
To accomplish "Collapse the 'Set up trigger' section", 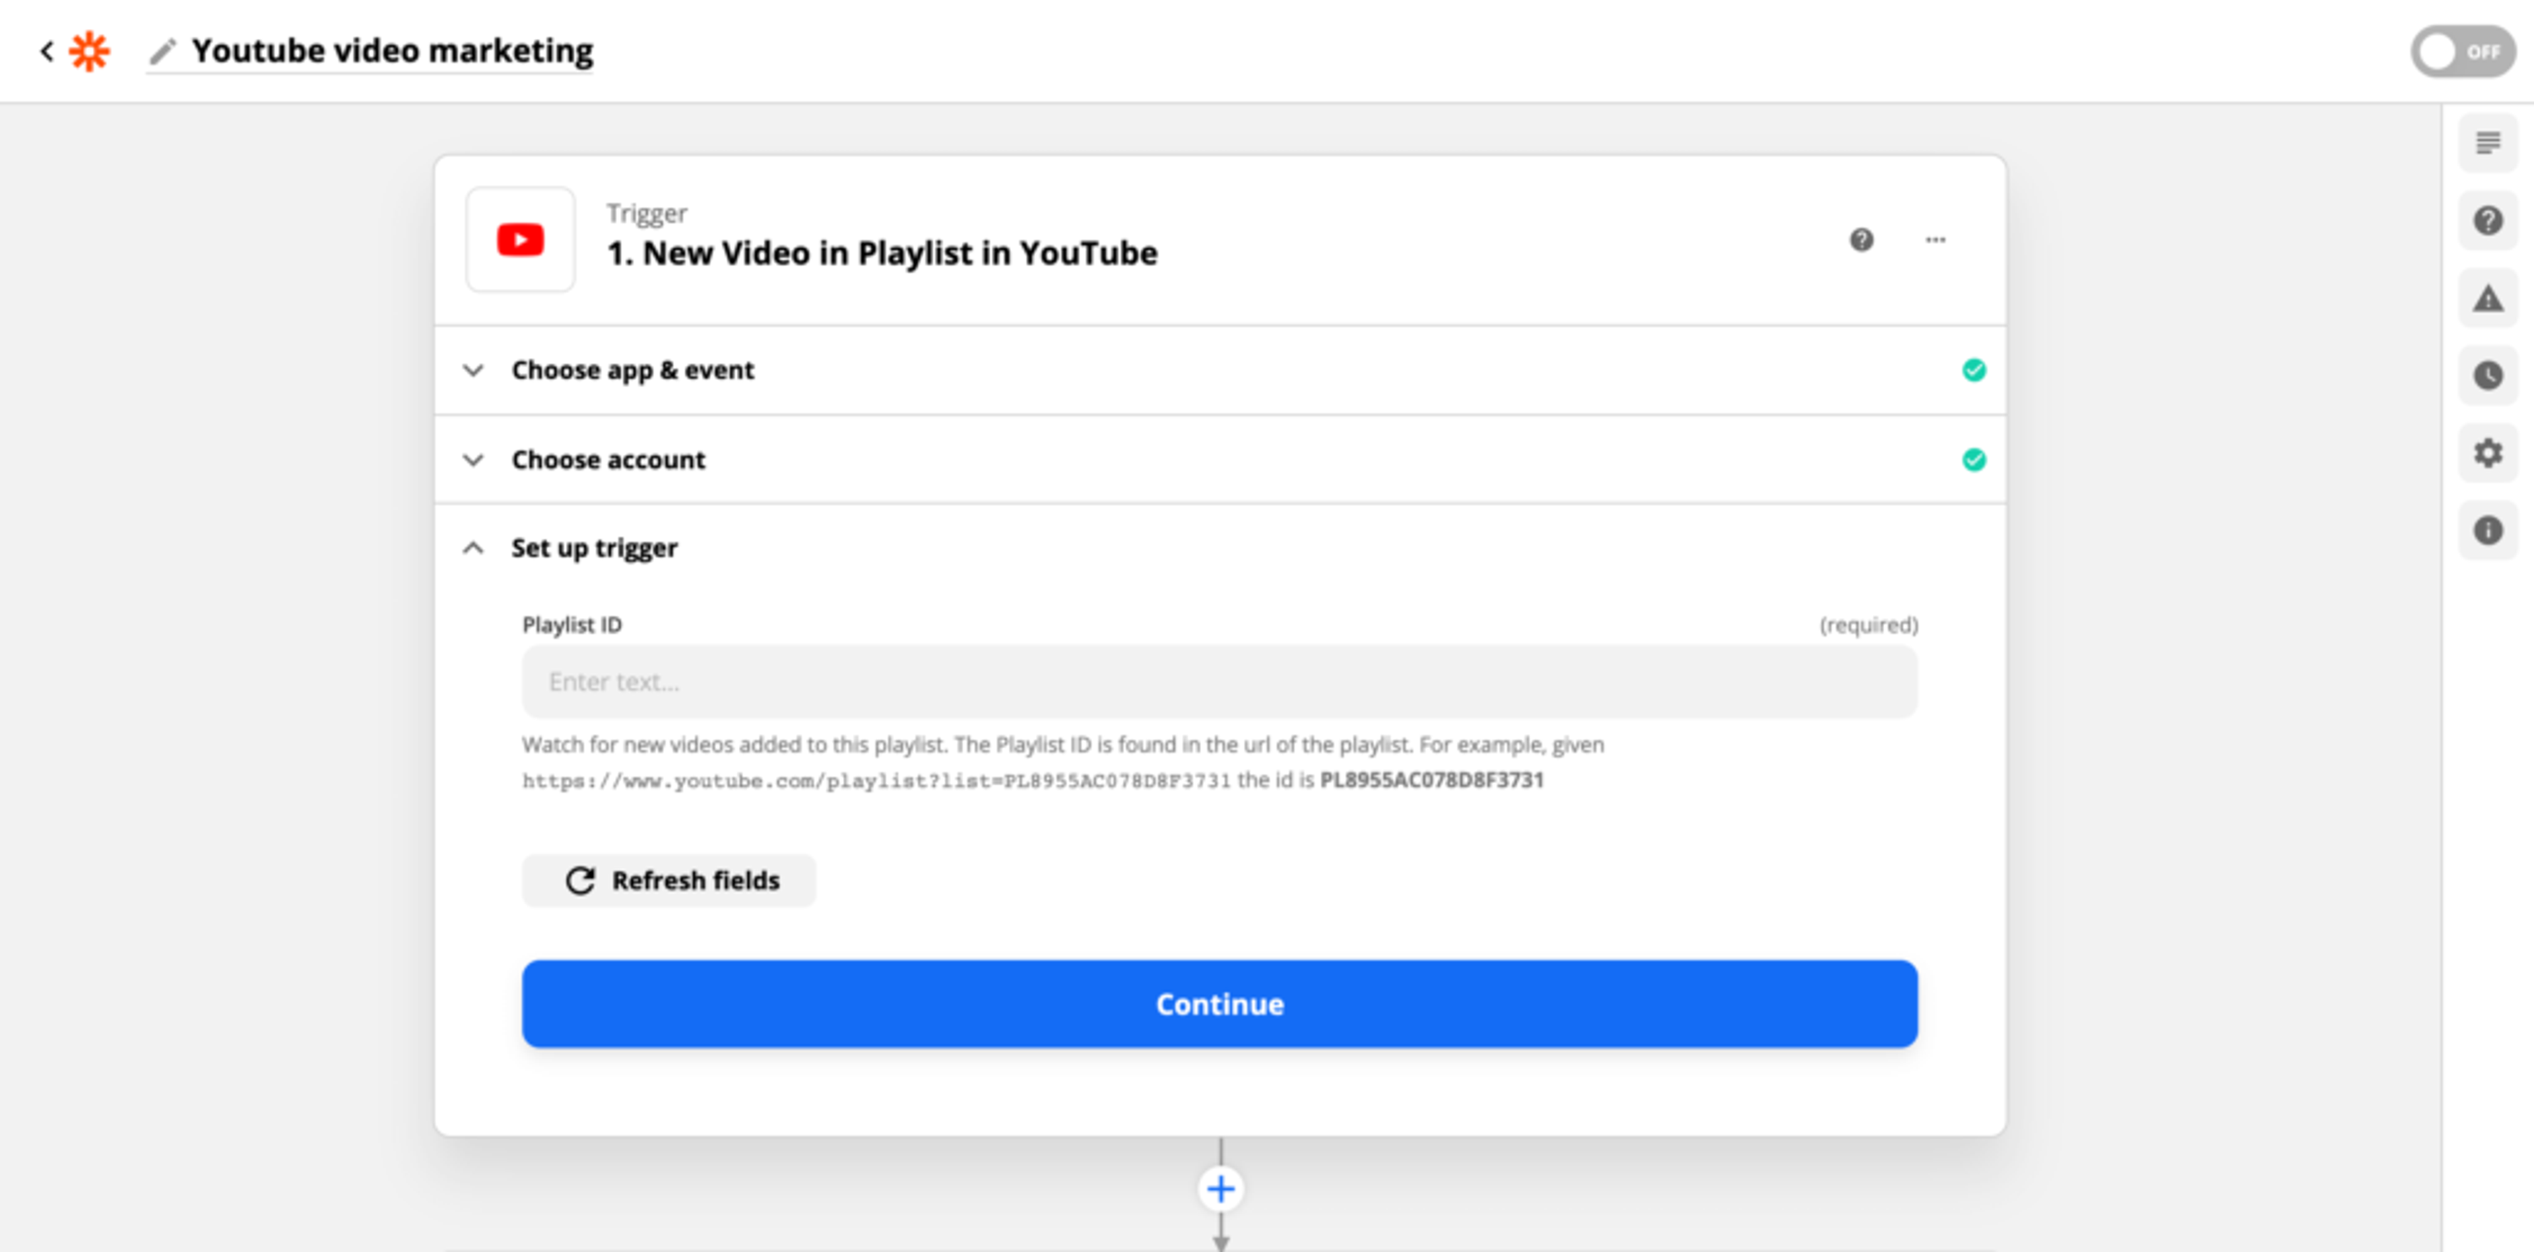I will point(1219,548).
